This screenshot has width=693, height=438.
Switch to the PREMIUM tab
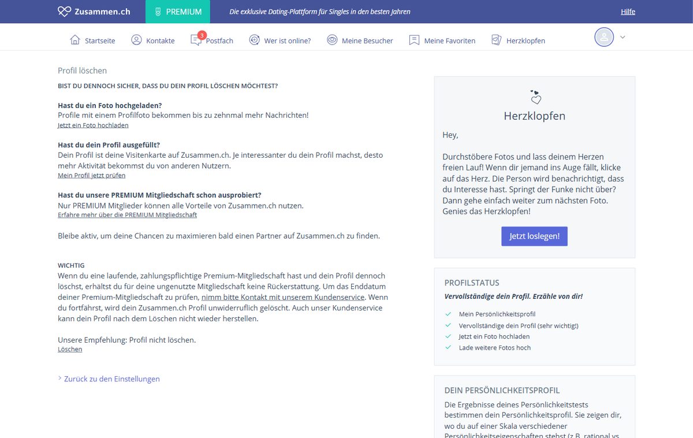click(x=178, y=12)
